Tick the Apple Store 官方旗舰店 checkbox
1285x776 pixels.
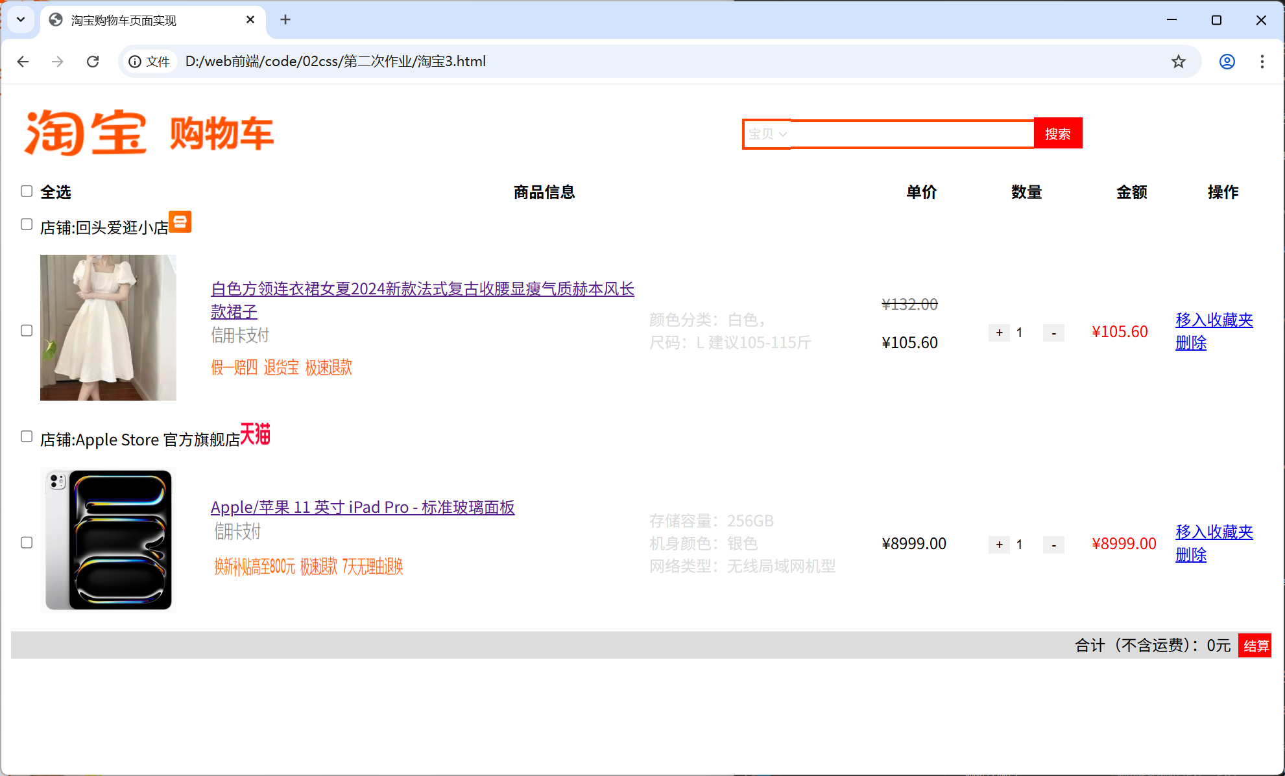tap(27, 436)
